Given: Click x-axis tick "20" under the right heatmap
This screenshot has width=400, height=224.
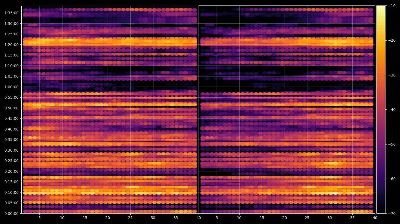Looking at the screenshot, I should tap(285, 218).
